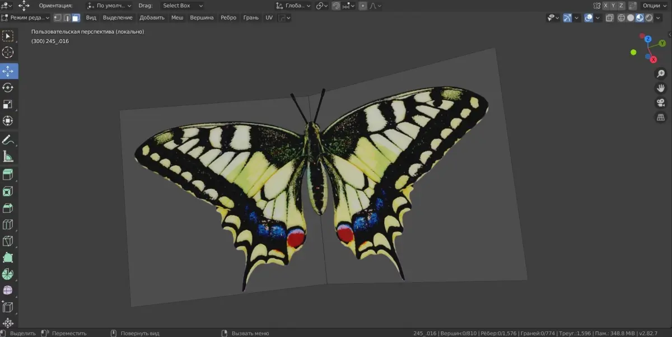Toggle X-ray display
672x337 pixels.
609,17
